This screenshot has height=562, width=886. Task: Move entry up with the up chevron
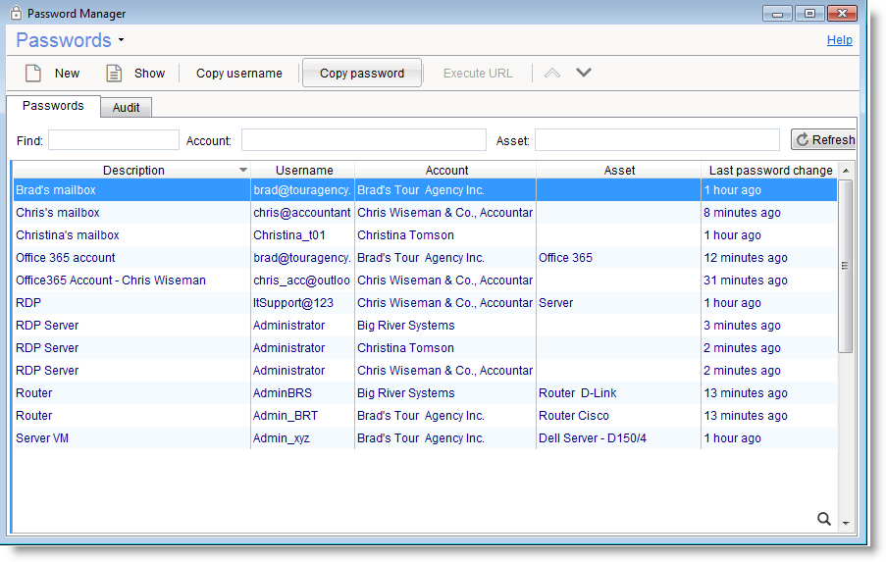[x=552, y=74]
